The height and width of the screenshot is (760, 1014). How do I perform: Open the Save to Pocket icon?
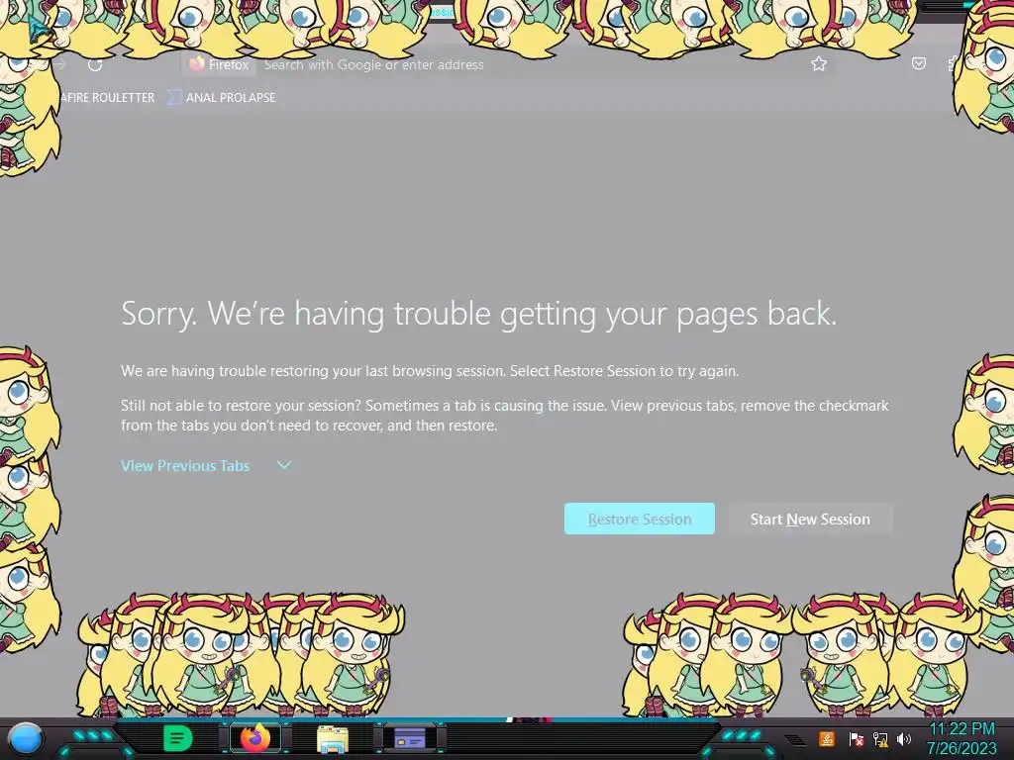[x=918, y=63]
